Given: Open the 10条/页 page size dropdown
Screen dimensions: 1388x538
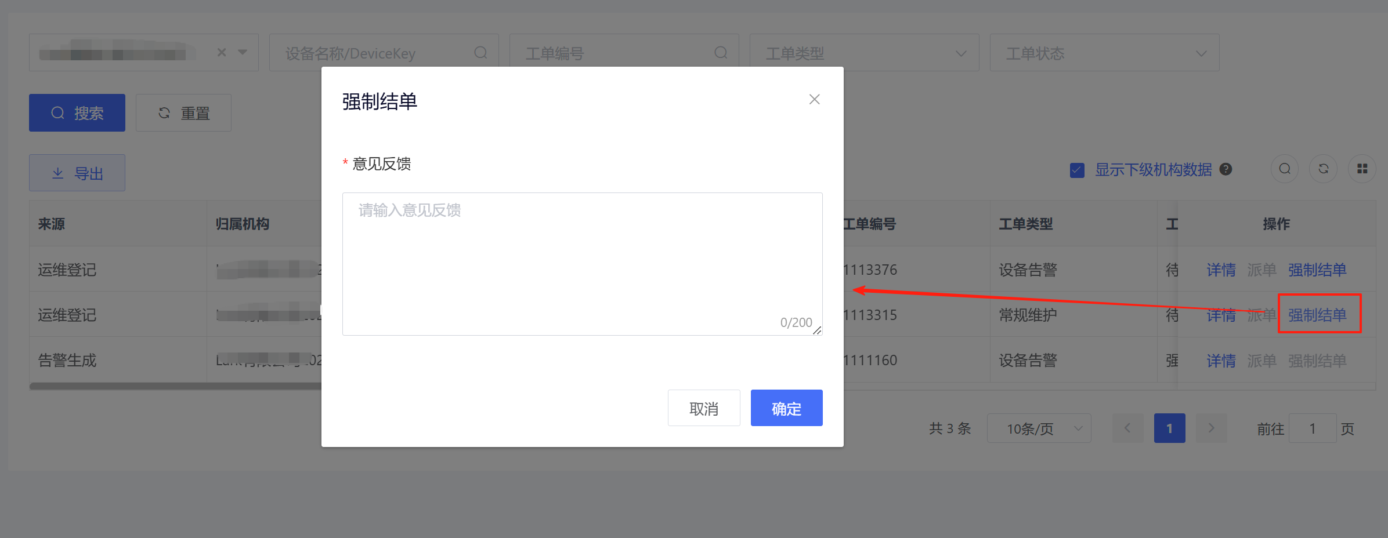Looking at the screenshot, I should pos(1039,428).
